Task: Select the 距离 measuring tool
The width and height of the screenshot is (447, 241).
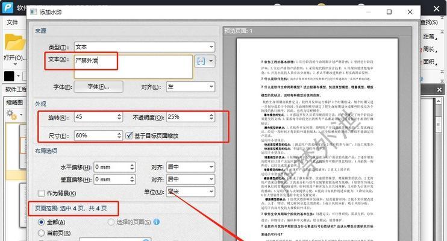Action: pos(430,37)
